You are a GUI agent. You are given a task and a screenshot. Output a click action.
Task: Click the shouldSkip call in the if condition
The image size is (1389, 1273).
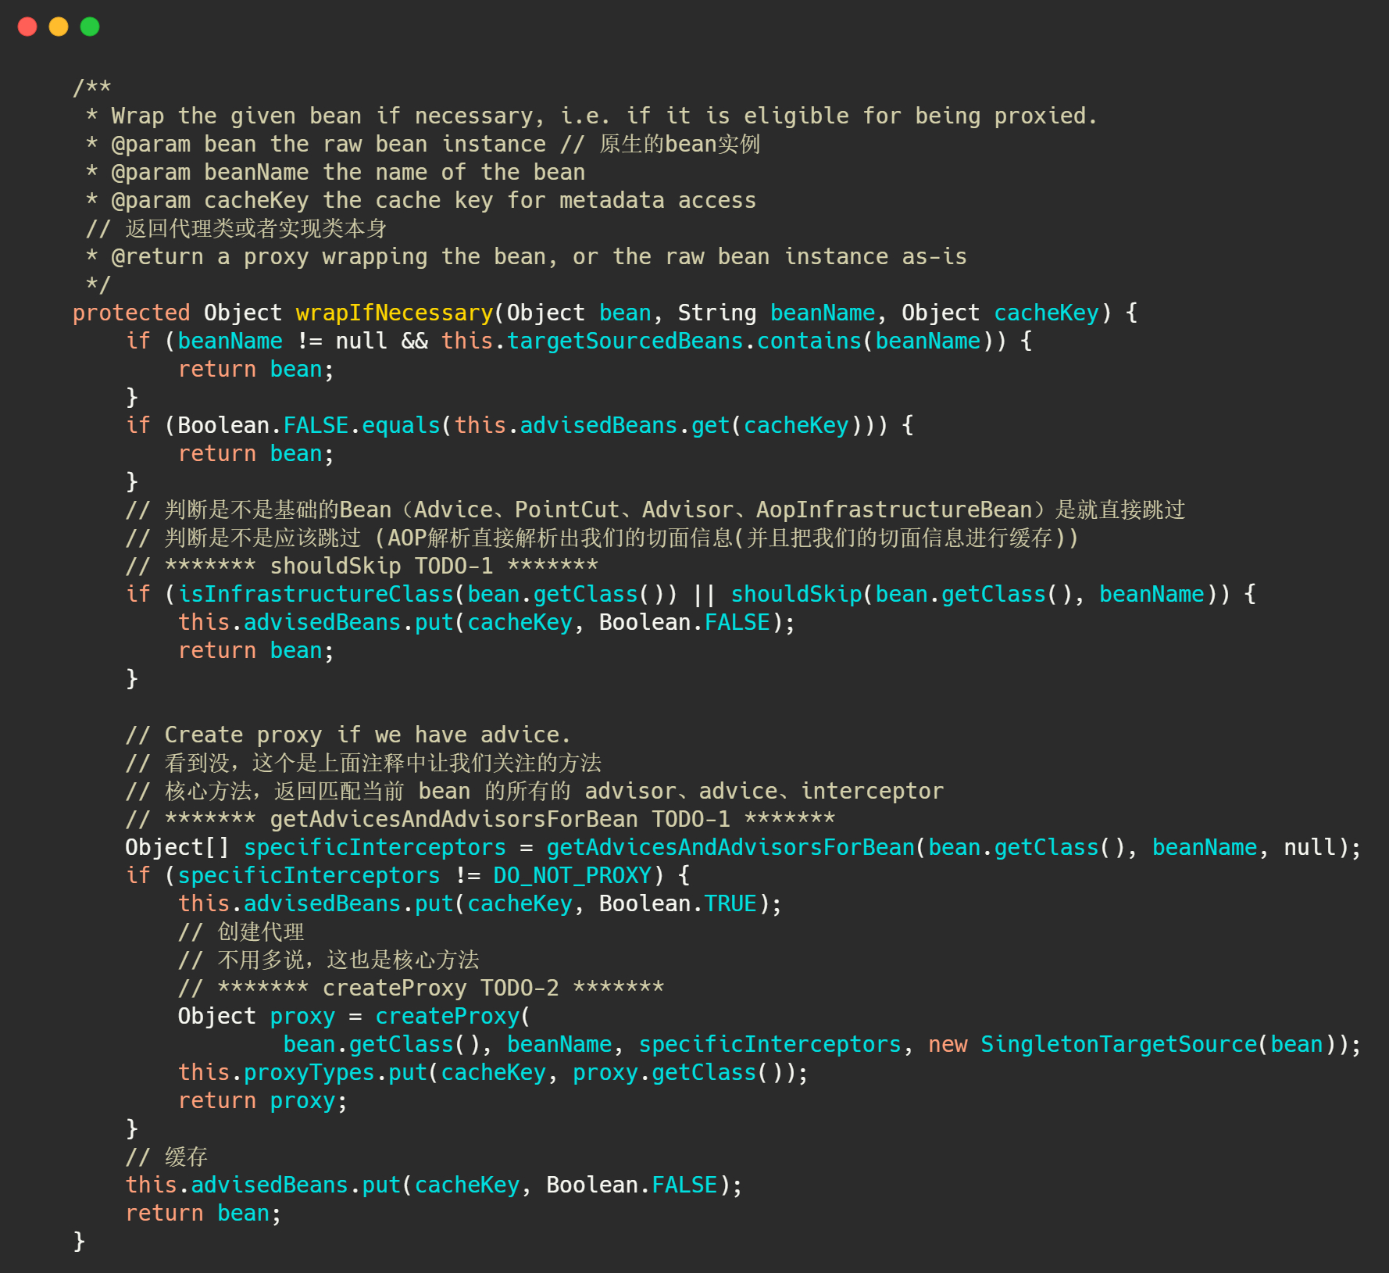tap(796, 594)
